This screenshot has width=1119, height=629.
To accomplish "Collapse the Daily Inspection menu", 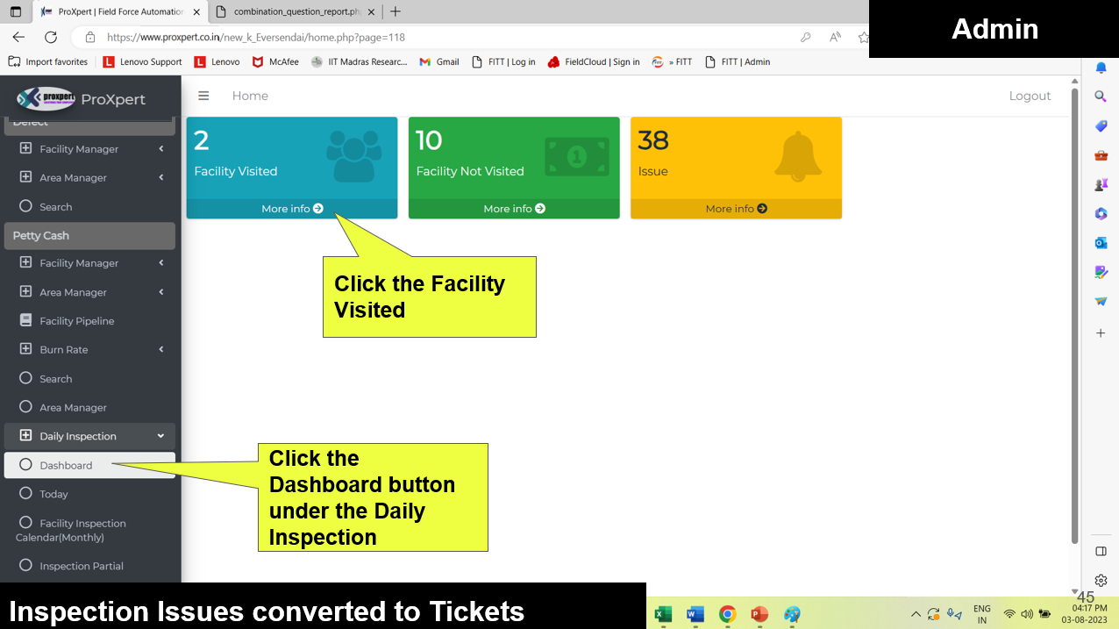I will (160, 436).
